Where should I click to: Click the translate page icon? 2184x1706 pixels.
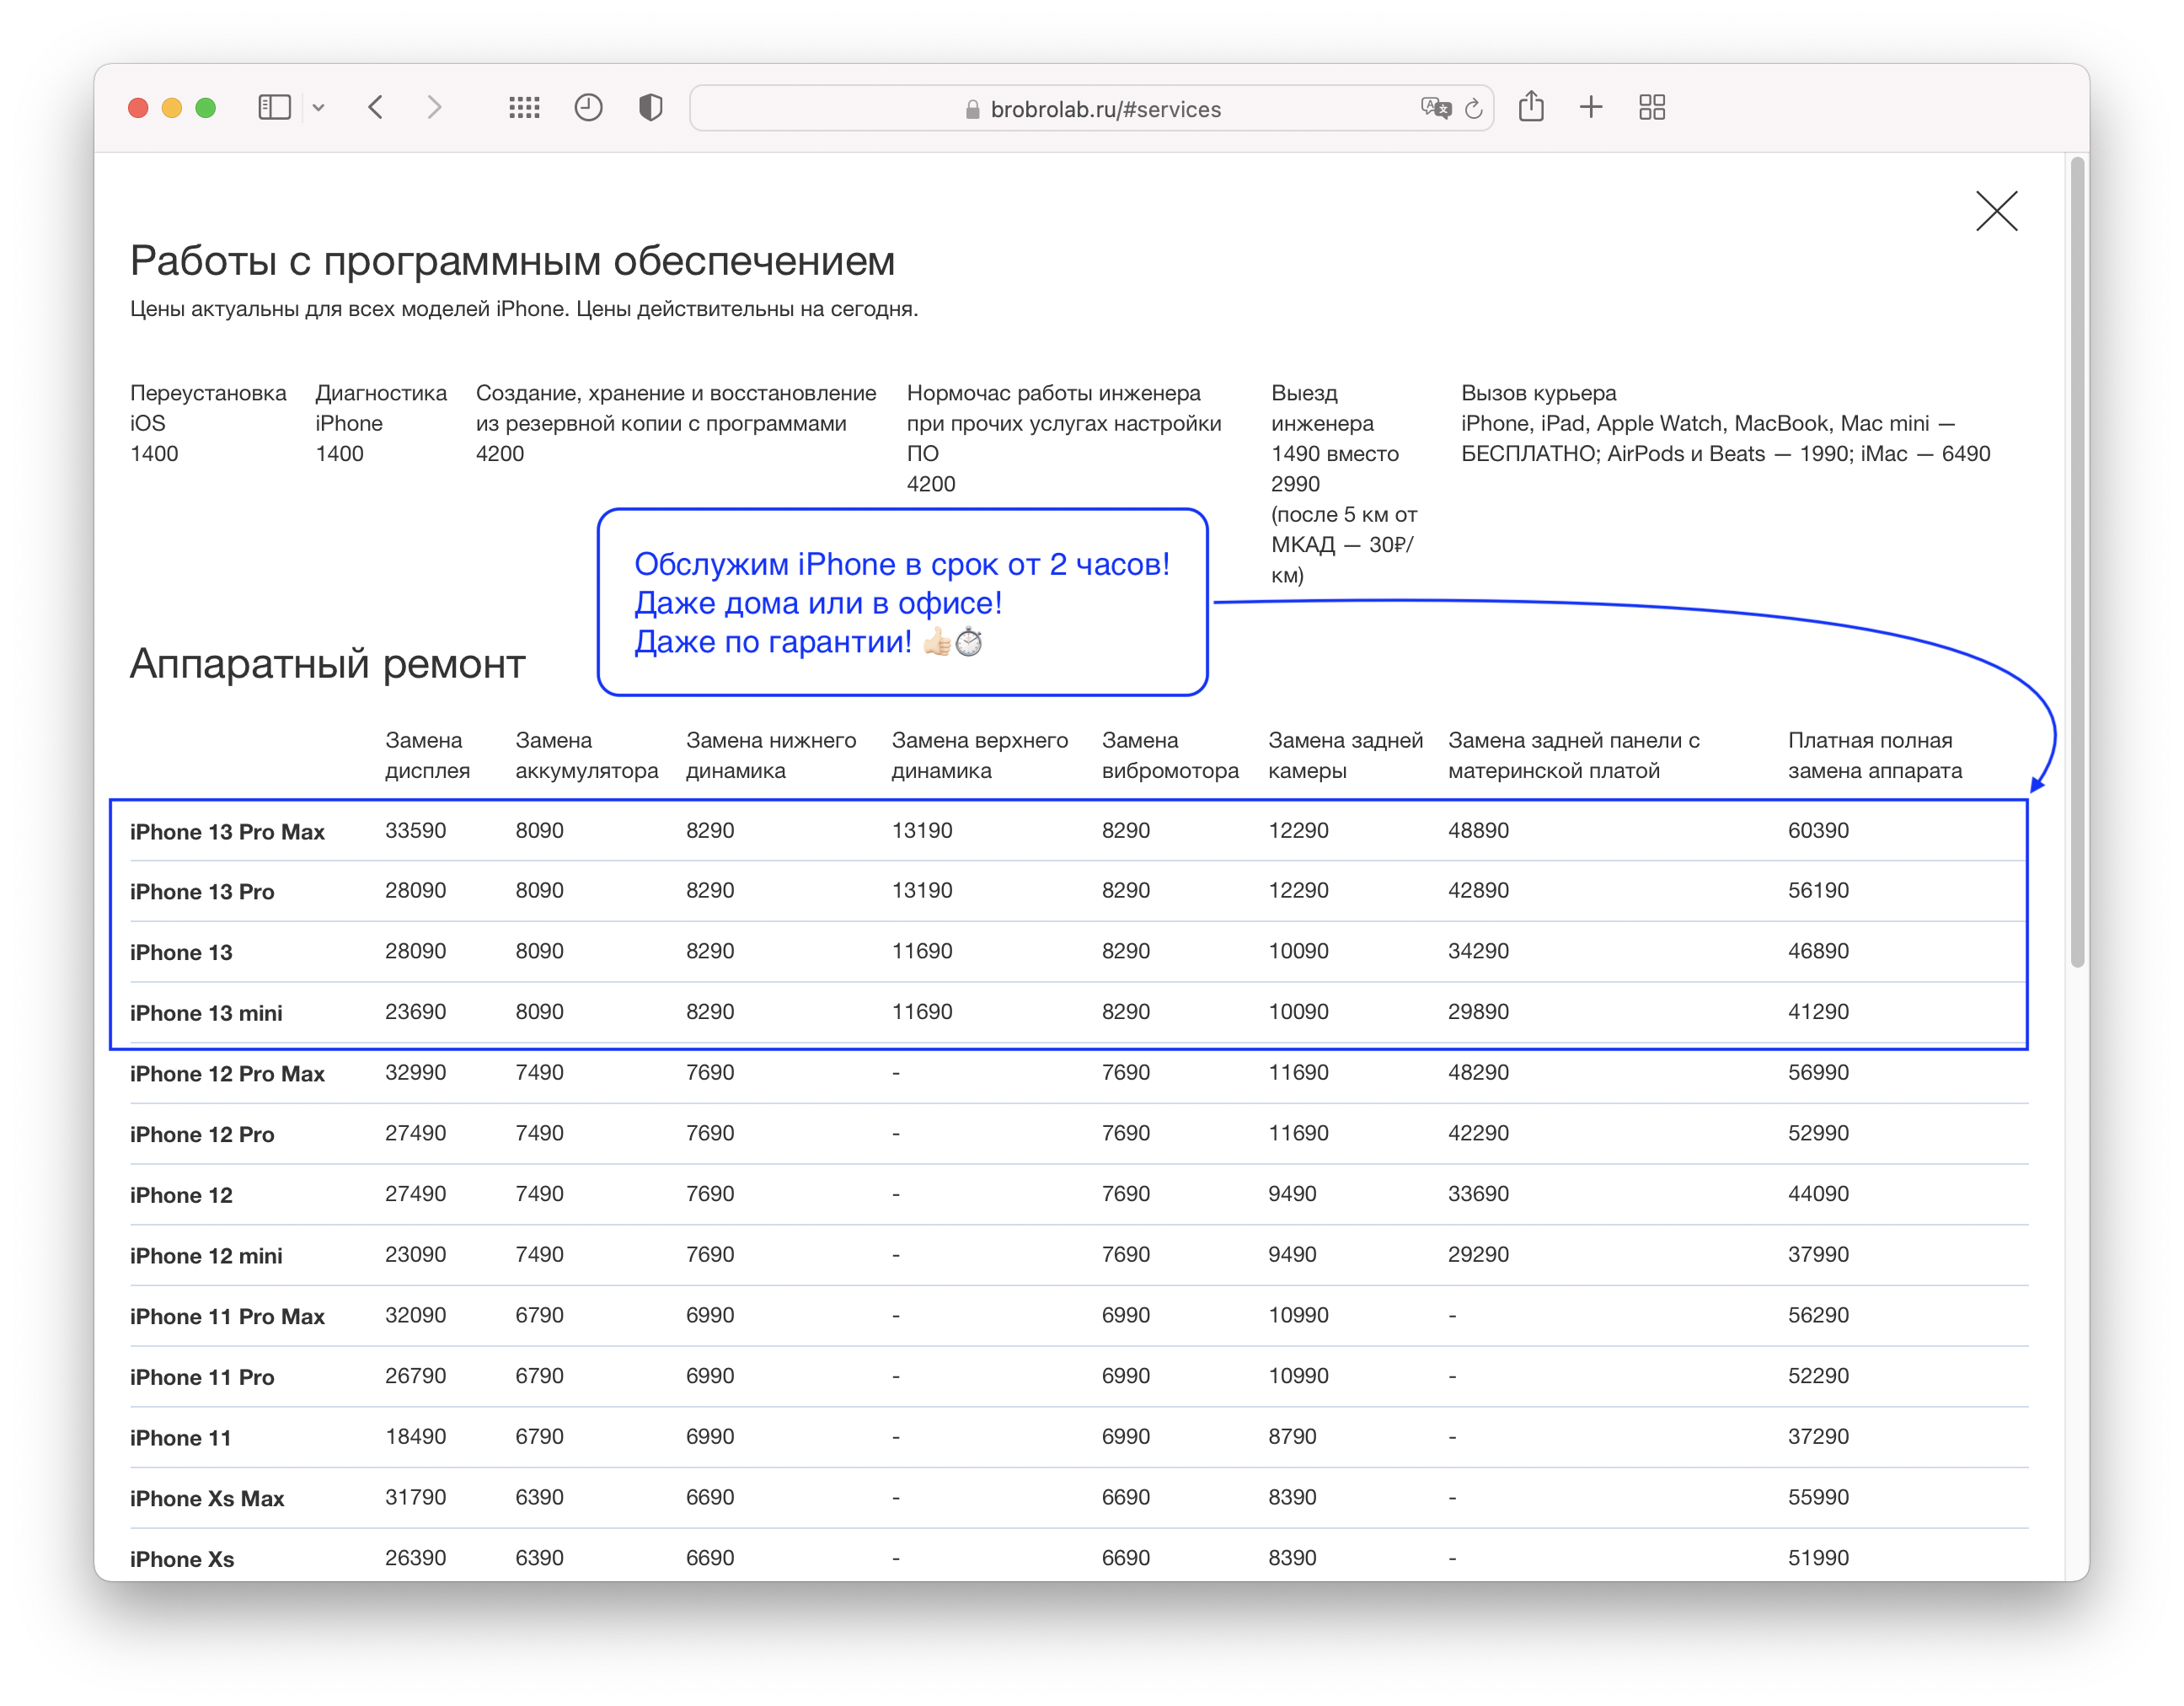click(x=1435, y=108)
